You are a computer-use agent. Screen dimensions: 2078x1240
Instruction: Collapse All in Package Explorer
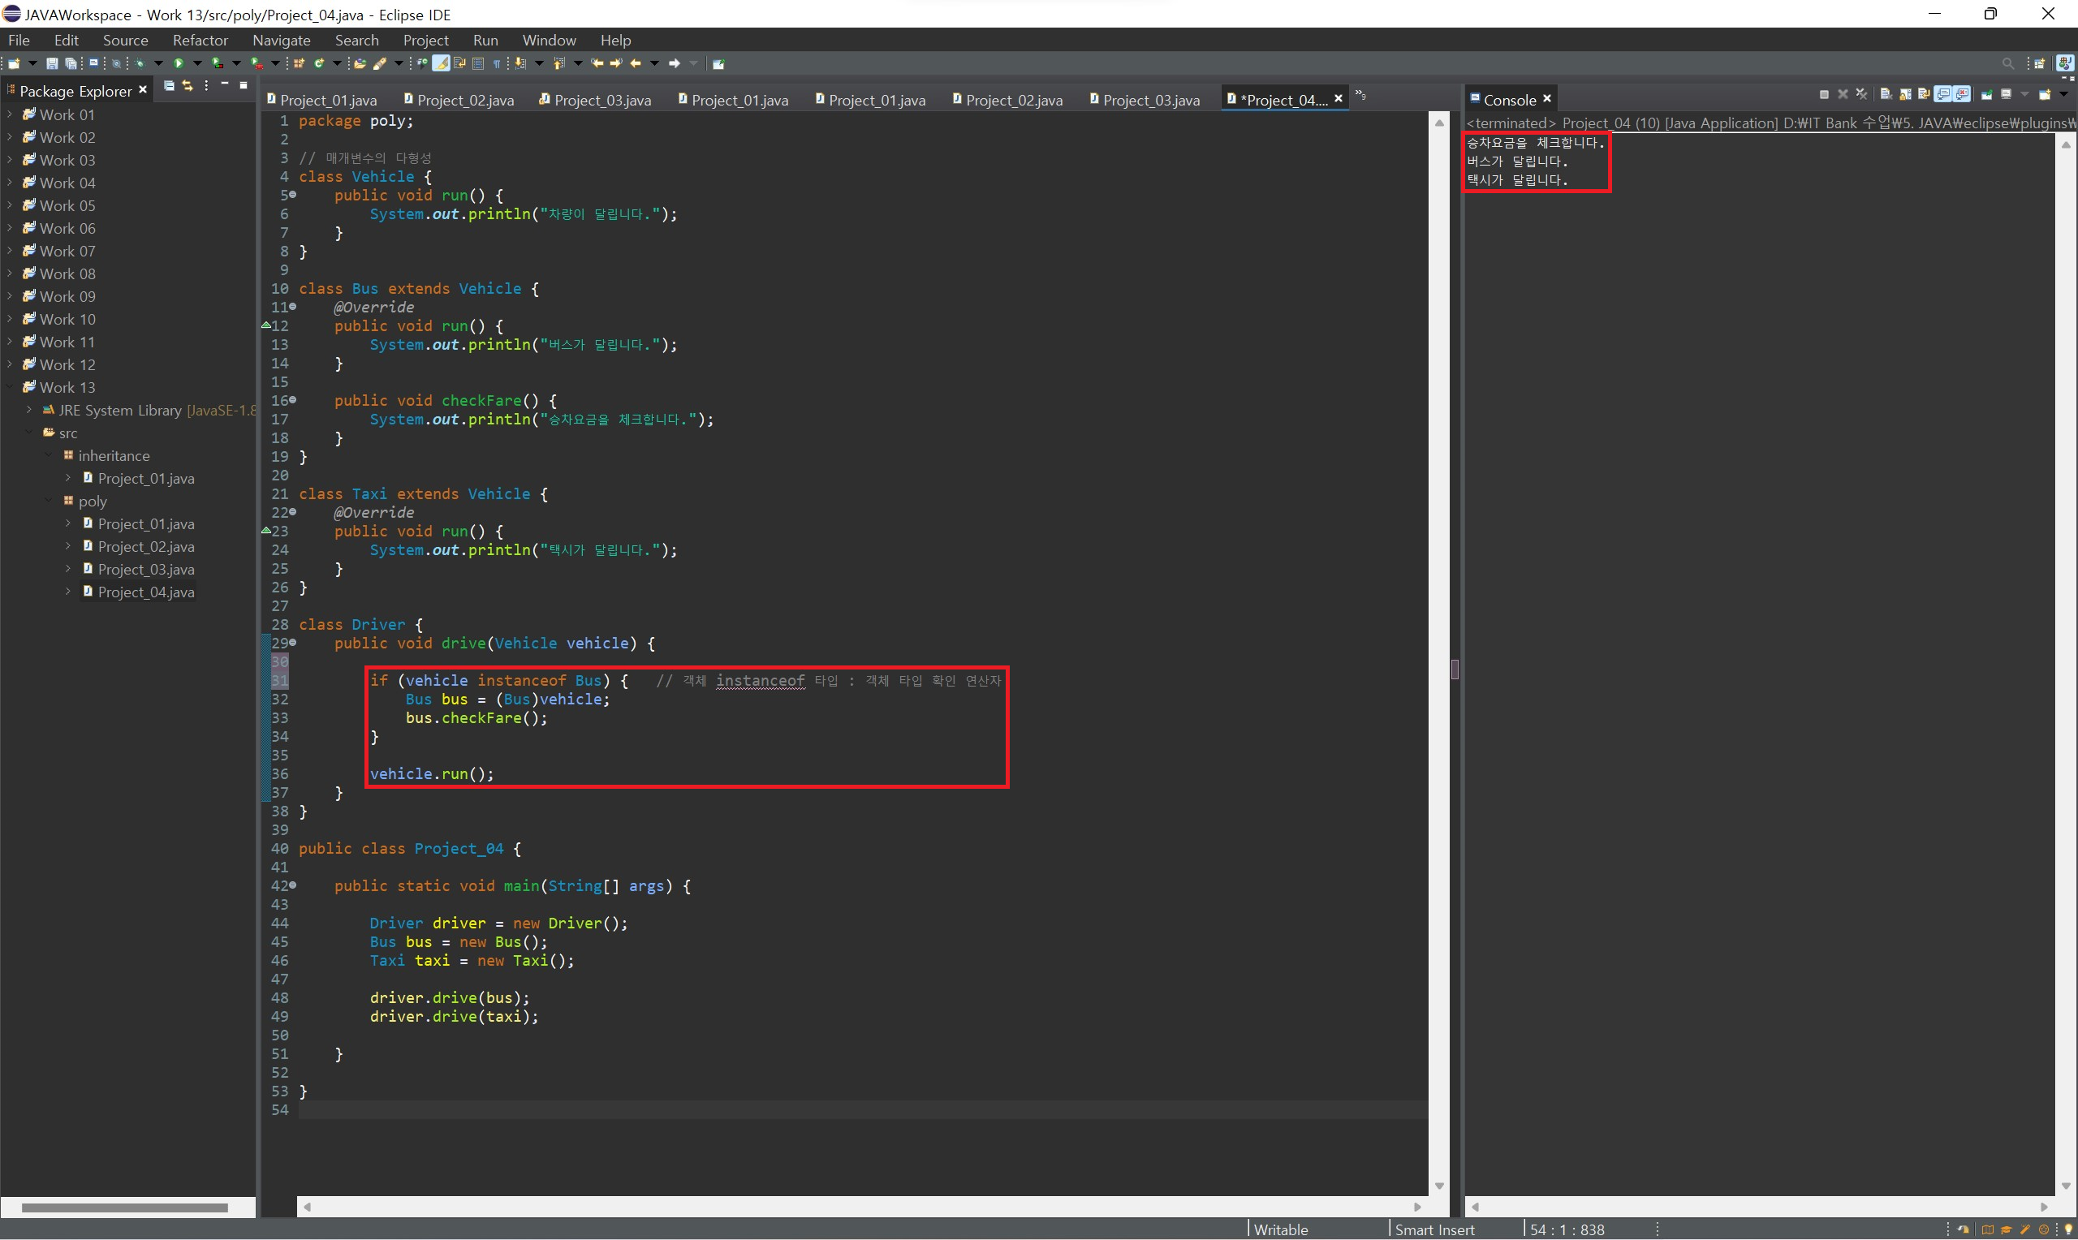tap(169, 86)
